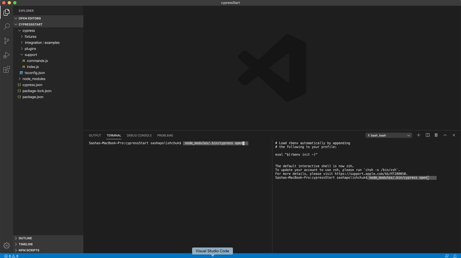Open the Extensions view
The width and height of the screenshot is (461, 258).
click(6, 70)
